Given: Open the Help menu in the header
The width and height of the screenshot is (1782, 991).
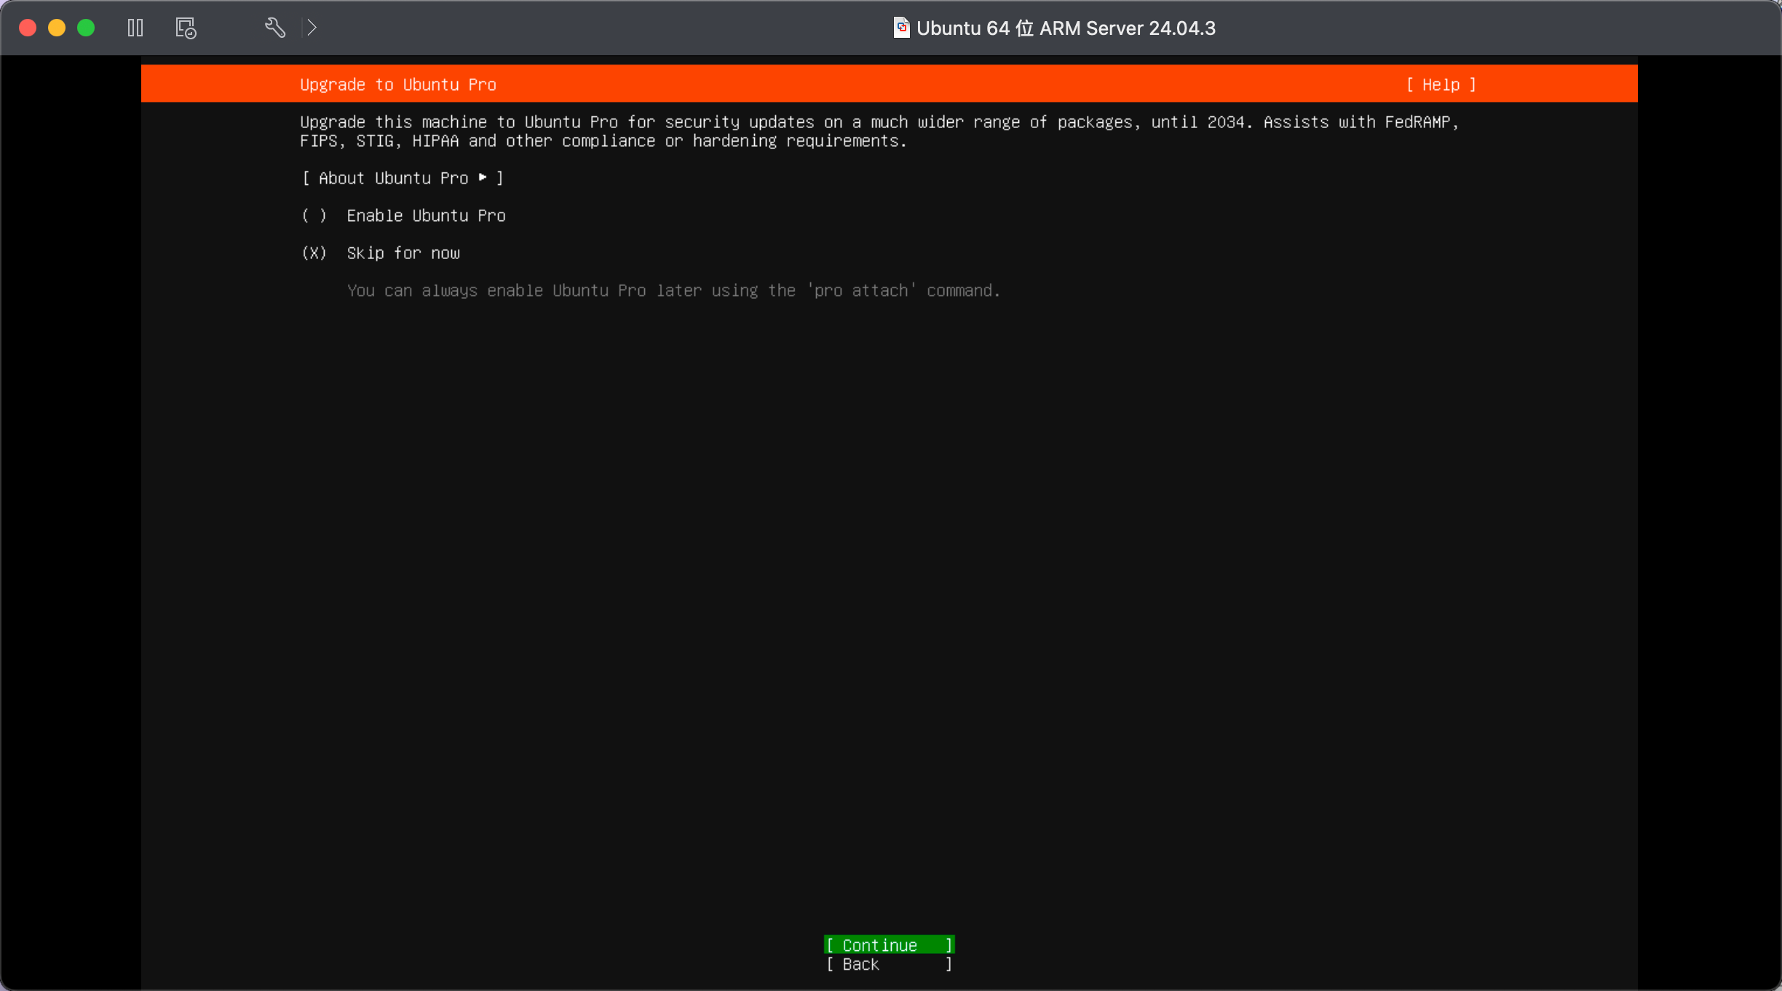Looking at the screenshot, I should click(x=1441, y=84).
